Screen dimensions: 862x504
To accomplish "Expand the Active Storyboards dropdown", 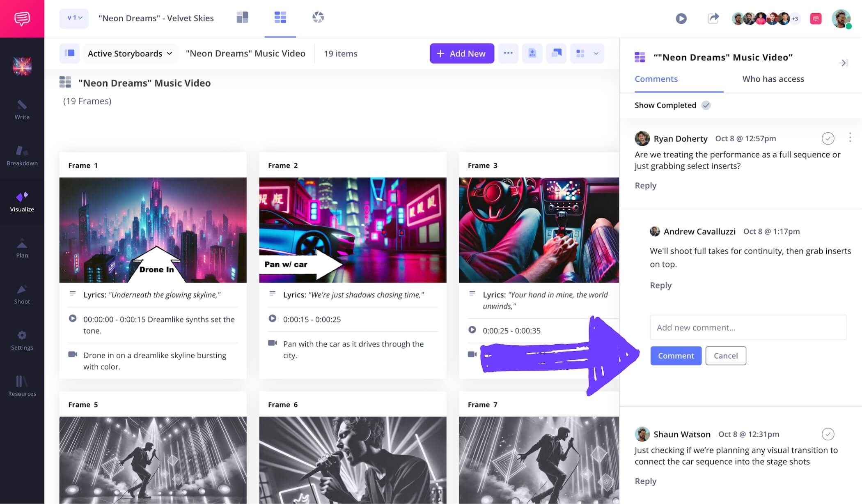I will click(130, 53).
